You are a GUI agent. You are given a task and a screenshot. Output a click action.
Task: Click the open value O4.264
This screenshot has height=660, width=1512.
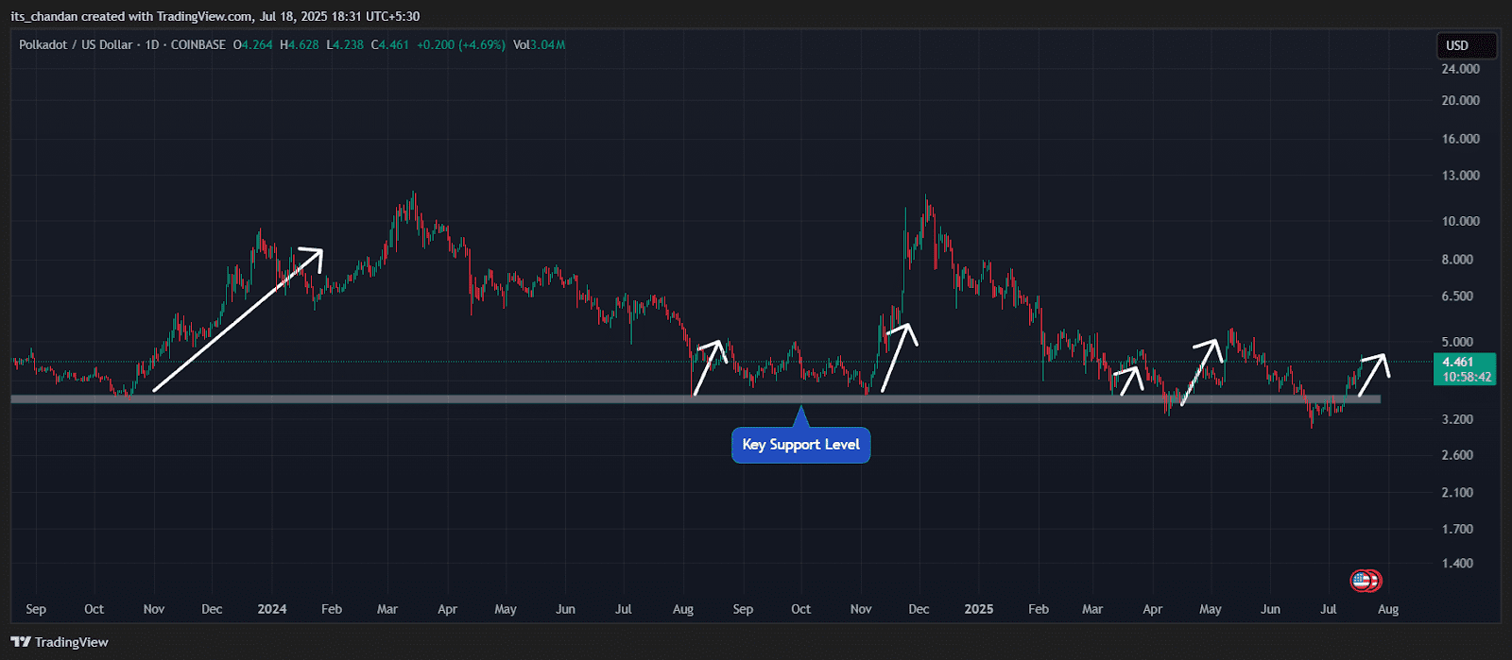253,44
